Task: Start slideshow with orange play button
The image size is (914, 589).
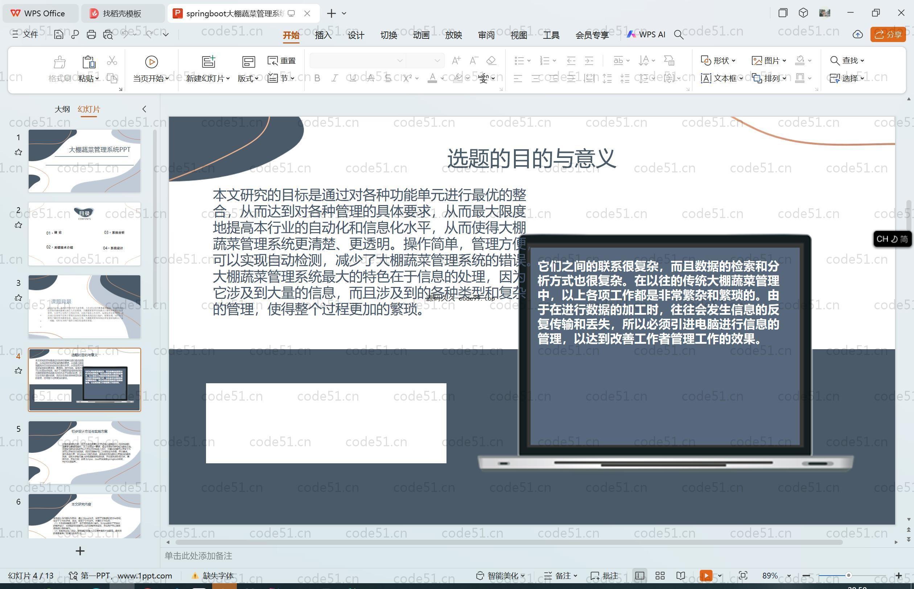Action: (706, 576)
